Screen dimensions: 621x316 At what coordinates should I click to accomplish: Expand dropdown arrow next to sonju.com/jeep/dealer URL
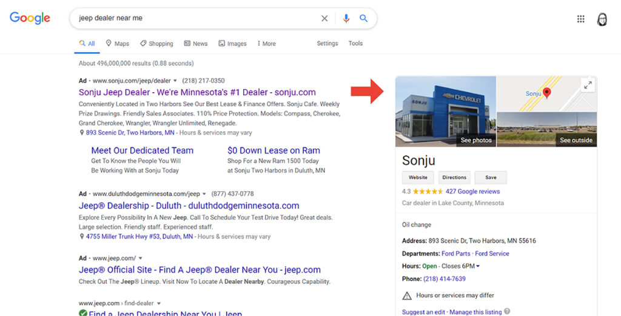(x=175, y=81)
